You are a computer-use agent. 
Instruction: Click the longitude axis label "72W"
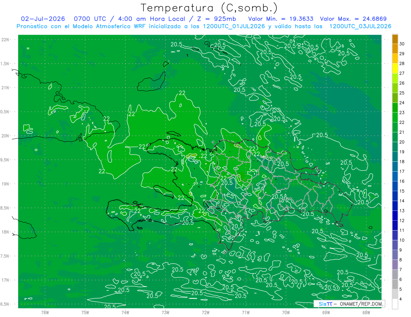(x=206, y=312)
